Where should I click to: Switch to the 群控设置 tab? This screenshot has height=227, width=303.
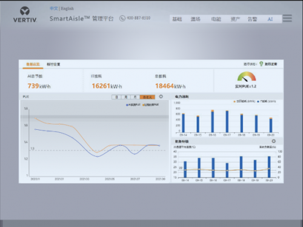53,64
